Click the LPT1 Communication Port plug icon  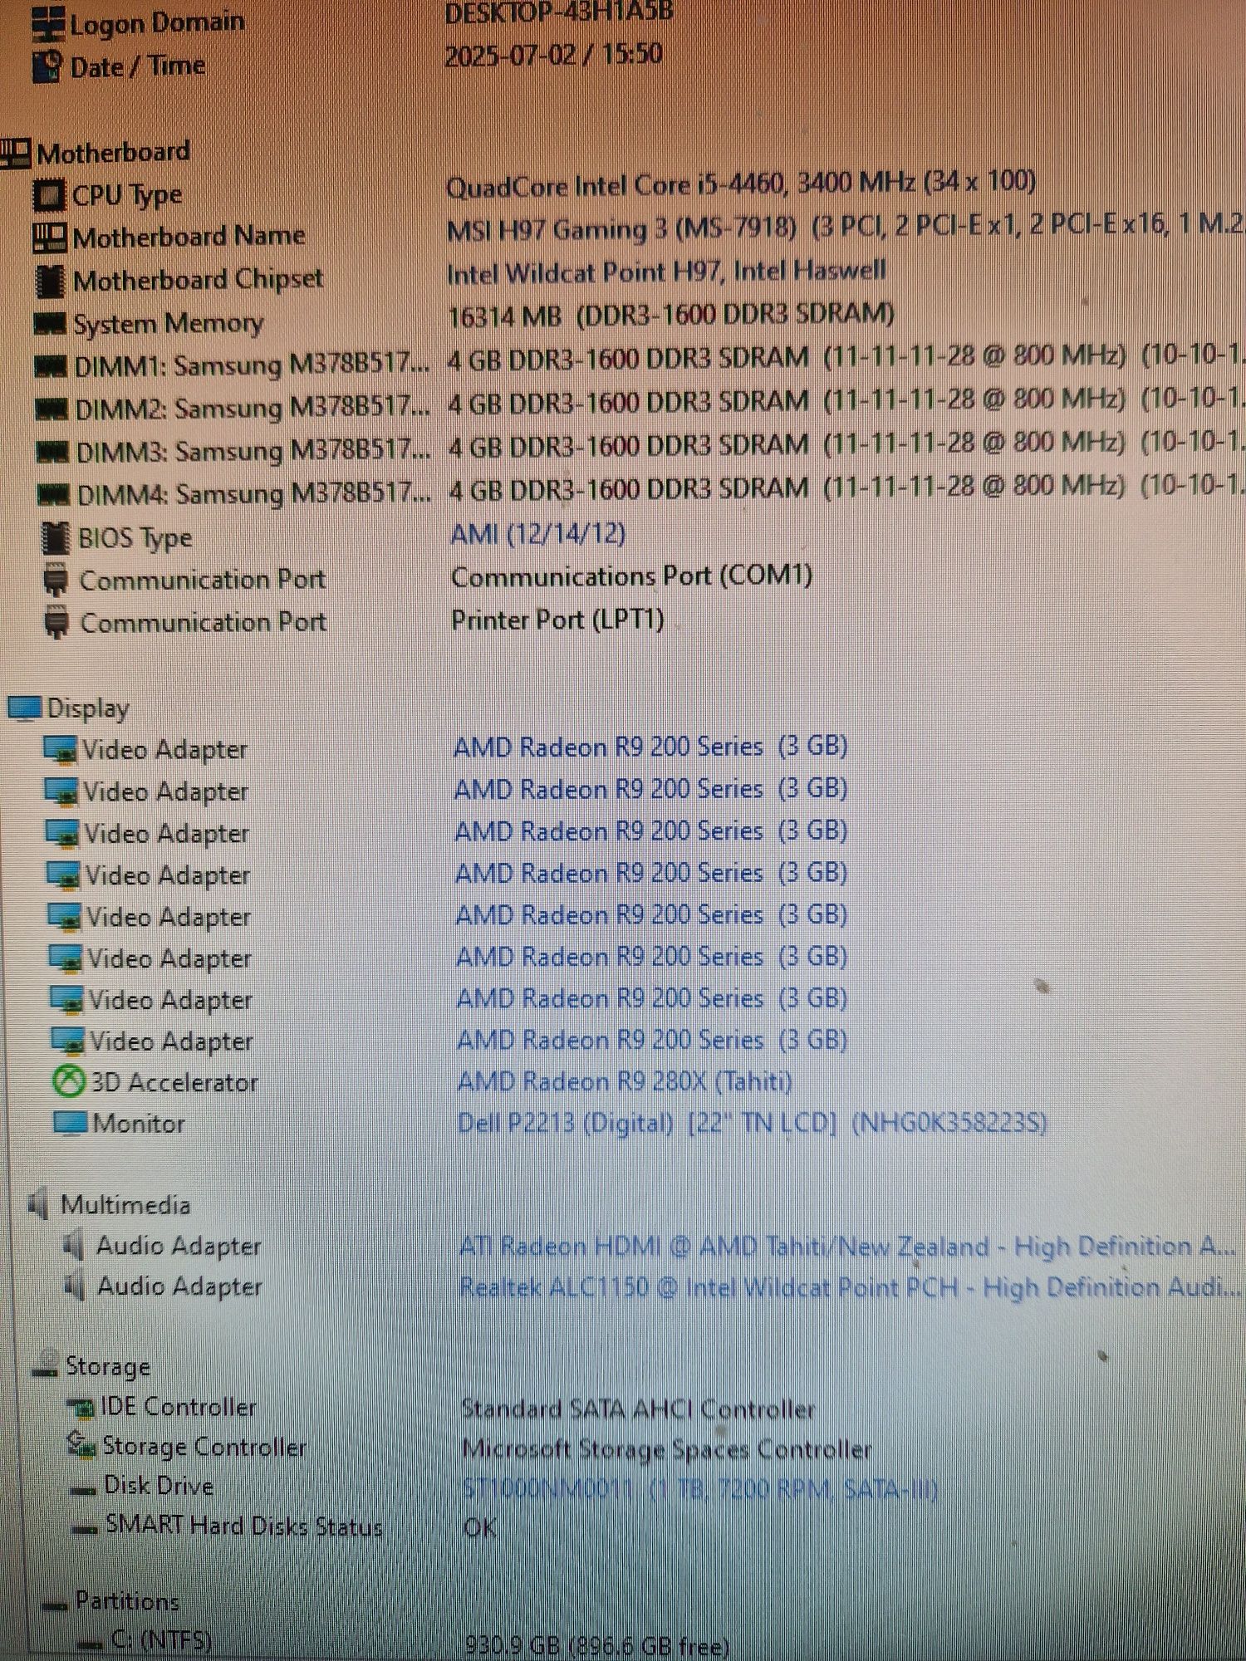[x=56, y=622]
